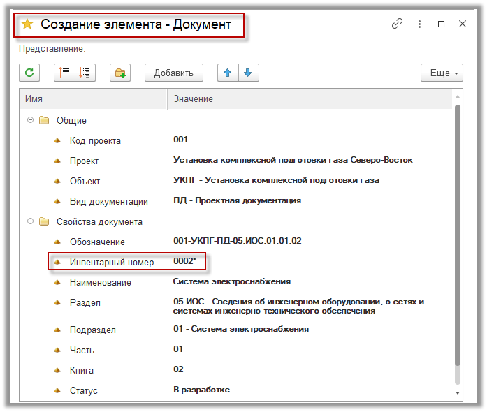
Task: Select the Свойства документа folder row
Action: coord(236,221)
